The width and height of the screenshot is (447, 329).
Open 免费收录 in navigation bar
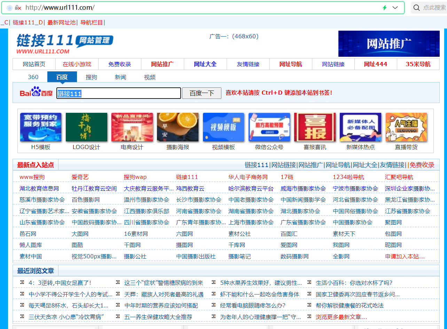coord(120,64)
